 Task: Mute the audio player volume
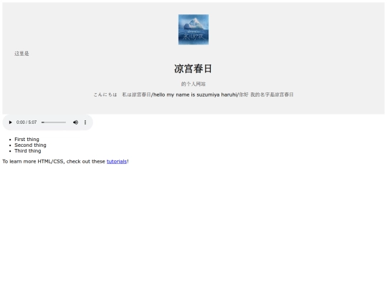point(75,122)
